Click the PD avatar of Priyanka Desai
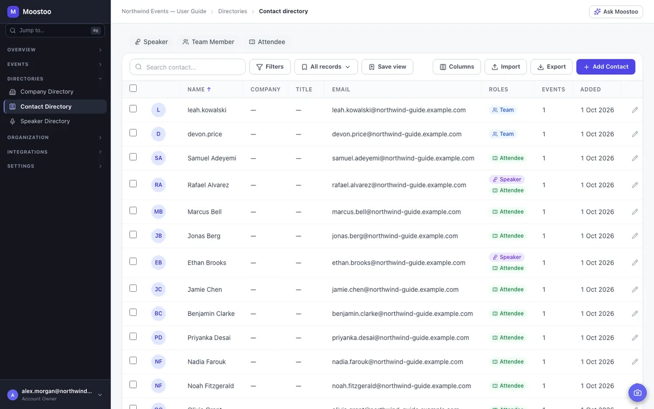This screenshot has height=409, width=654. click(x=158, y=338)
